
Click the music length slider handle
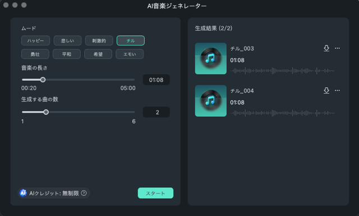(43, 80)
